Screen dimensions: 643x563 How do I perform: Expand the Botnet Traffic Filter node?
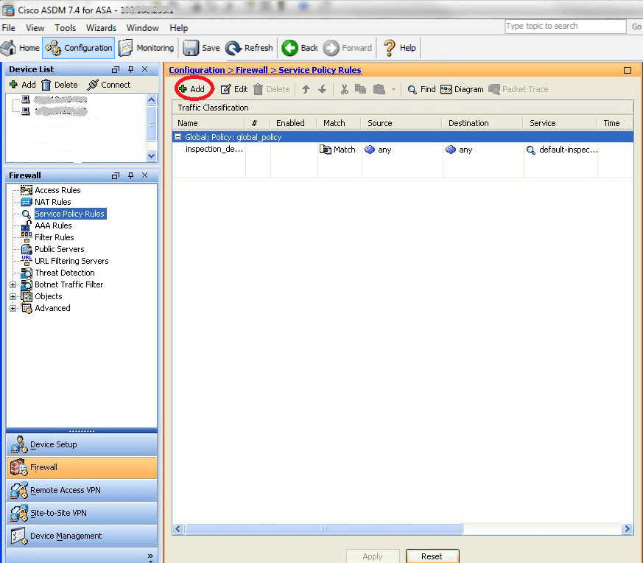(x=13, y=284)
